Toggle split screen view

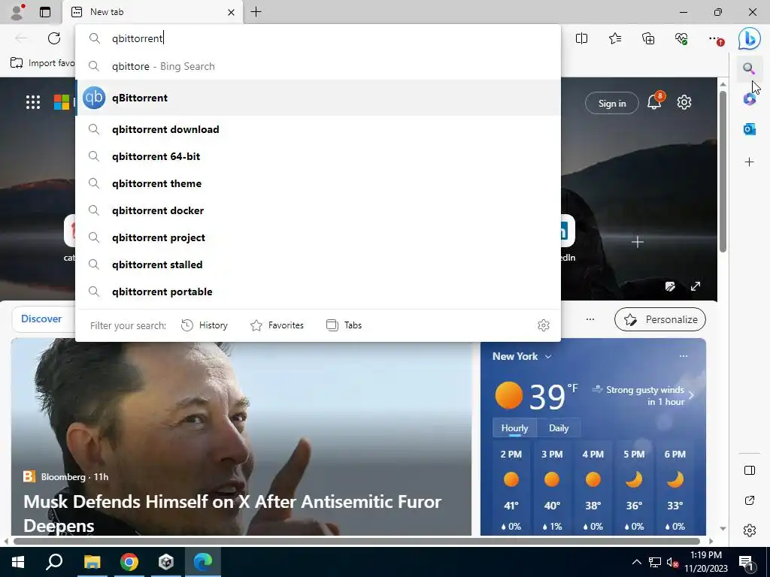click(581, 38)
